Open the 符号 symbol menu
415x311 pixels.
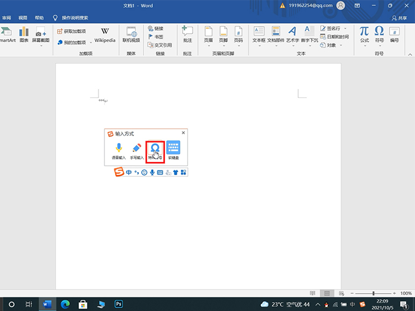pos(379,37)
